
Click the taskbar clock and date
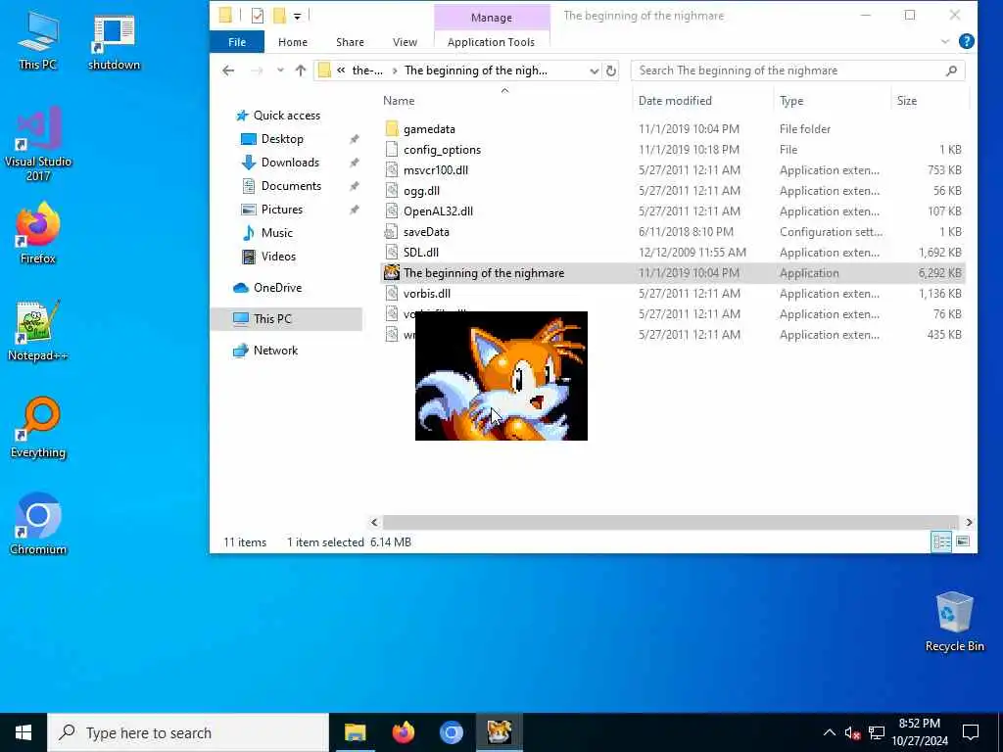coord(919,732)
